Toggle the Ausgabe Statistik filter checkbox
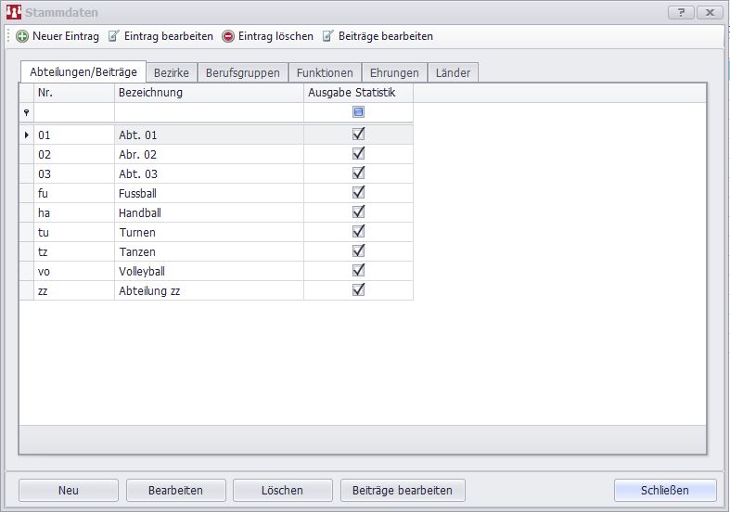Image resolution: width=730 pixels, height=513 pixels. [358, 112]
